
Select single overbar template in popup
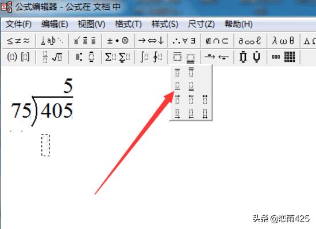coord(178,72)
